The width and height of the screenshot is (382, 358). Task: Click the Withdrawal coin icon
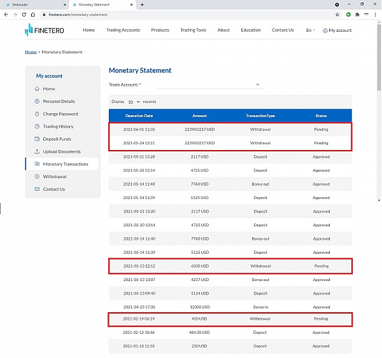[x=37, y=176]
